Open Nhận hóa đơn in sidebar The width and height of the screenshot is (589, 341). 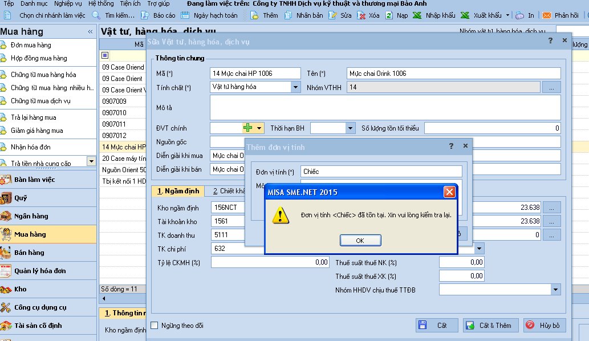point(30,147)
